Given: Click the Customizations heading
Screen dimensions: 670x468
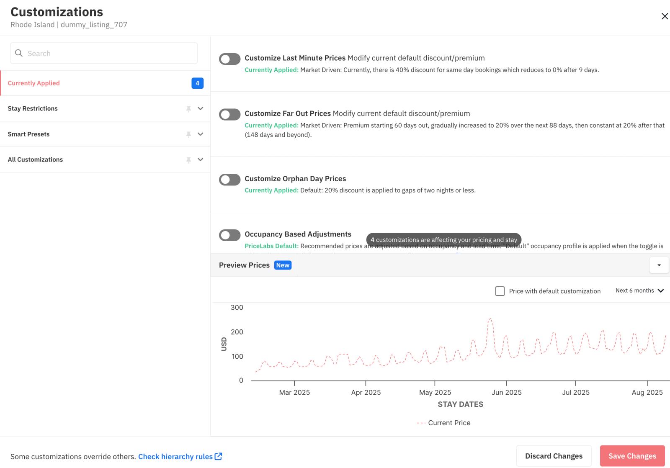Looking at the screenshot, I should [x=57, y=12].
